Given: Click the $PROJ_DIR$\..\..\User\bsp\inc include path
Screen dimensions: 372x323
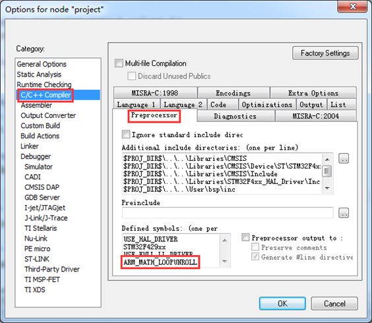Looking at the screenshot, I should [179, 189].
